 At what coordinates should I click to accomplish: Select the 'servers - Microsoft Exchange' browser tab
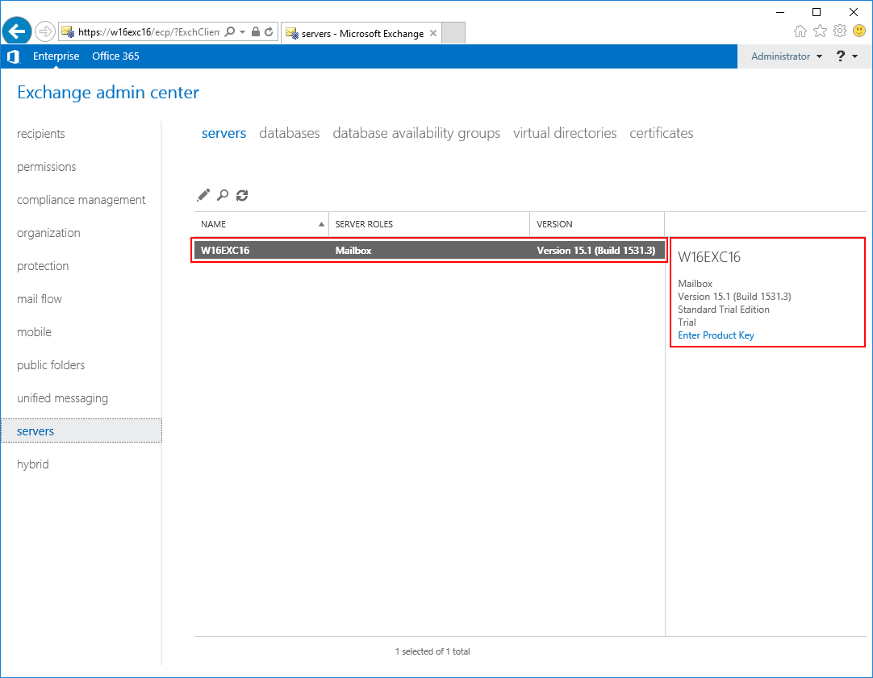pos(361,33)
